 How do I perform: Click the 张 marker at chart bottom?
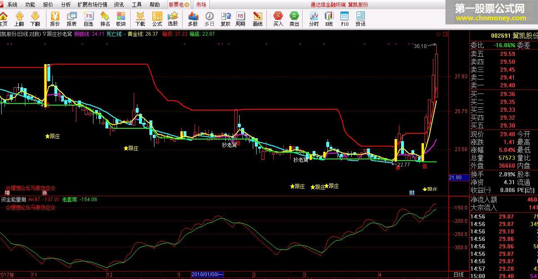(44, 192)
